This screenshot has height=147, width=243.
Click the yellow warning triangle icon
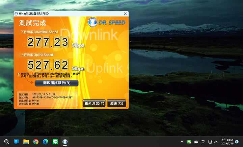19,74
